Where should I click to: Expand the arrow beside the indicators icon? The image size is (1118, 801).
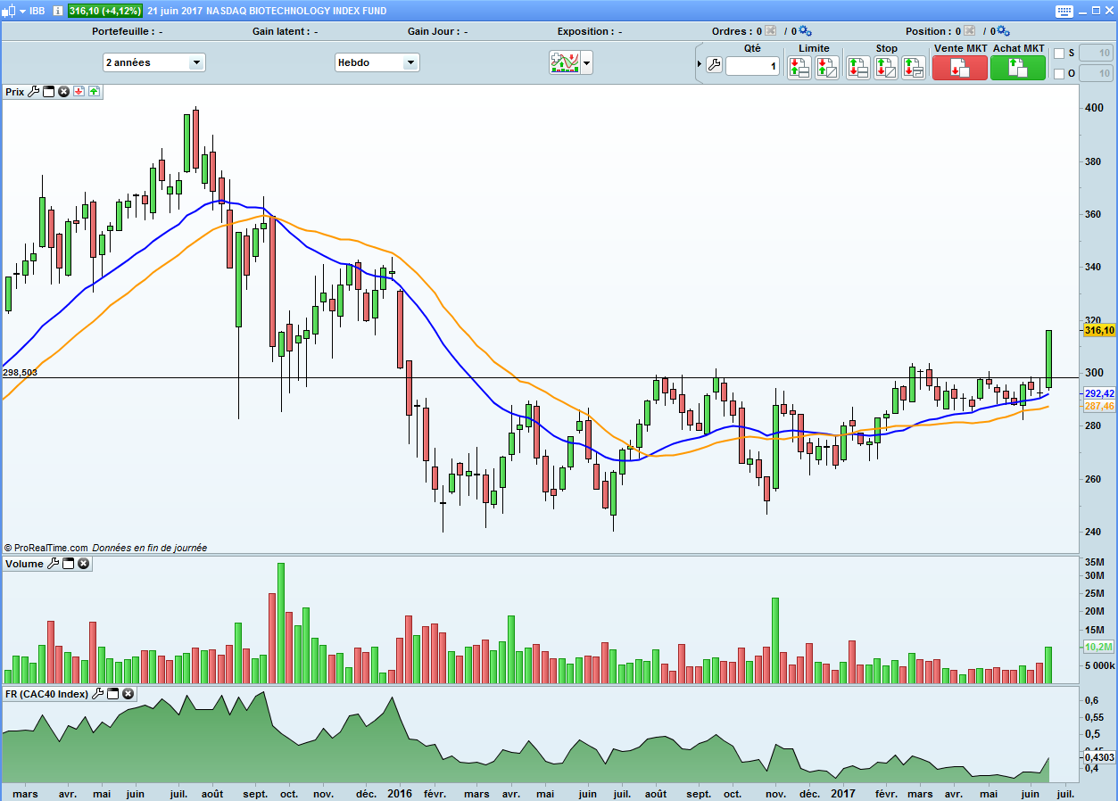click(587, 62)
